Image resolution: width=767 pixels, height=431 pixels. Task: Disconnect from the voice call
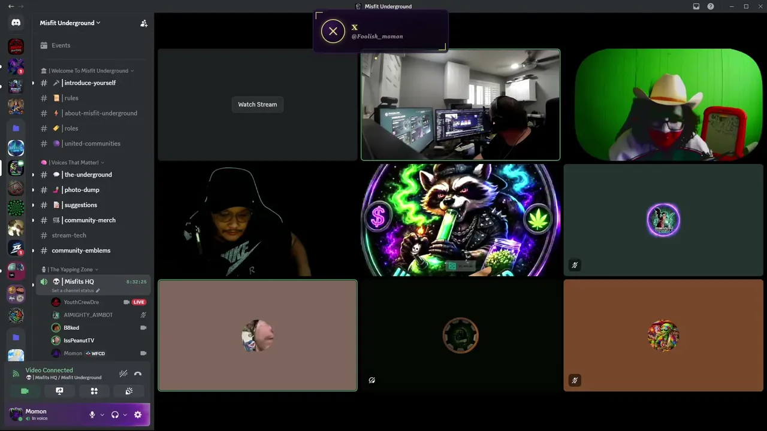pyautogui.click(x=138, y=374)
